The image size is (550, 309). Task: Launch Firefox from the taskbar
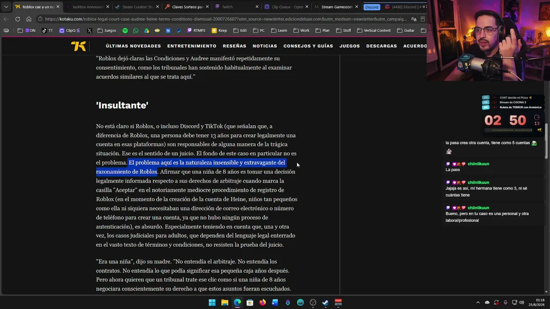263,303
